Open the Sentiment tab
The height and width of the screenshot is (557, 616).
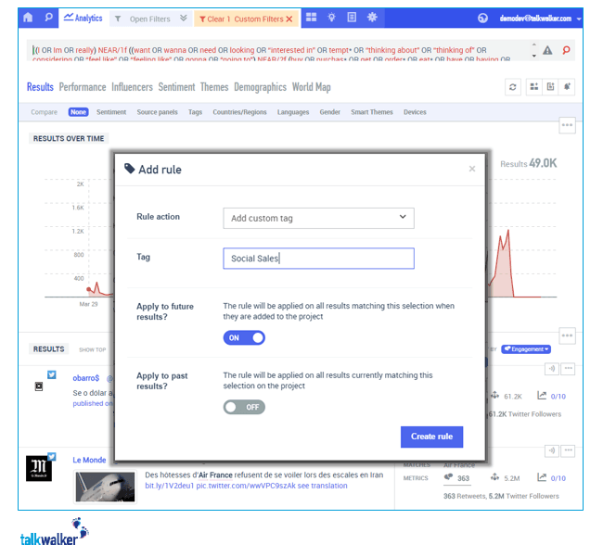pyautogui.click(x=176, y=87)
